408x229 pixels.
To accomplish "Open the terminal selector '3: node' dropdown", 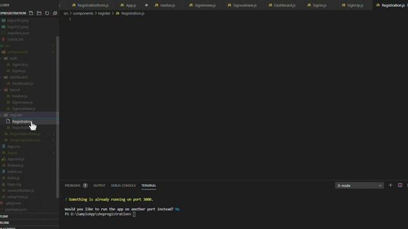I will (x=359, y=186).
